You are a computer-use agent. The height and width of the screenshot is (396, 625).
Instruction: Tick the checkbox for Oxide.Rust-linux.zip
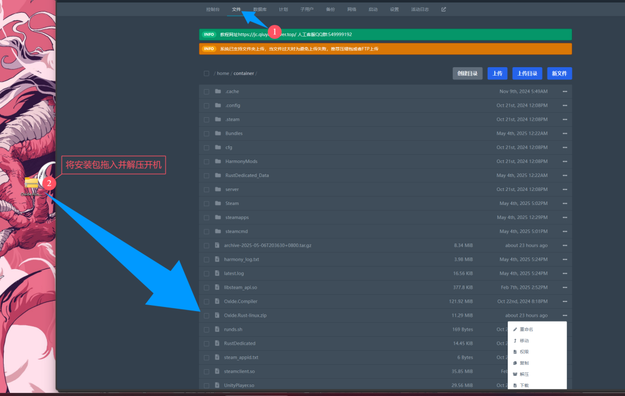tap(206, 315)
